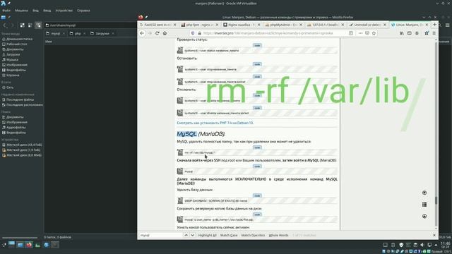Switch to 127.0.0.1 localhost Firefox tab
This screenshot has width=452, height=254.
[x=325, y=25]
